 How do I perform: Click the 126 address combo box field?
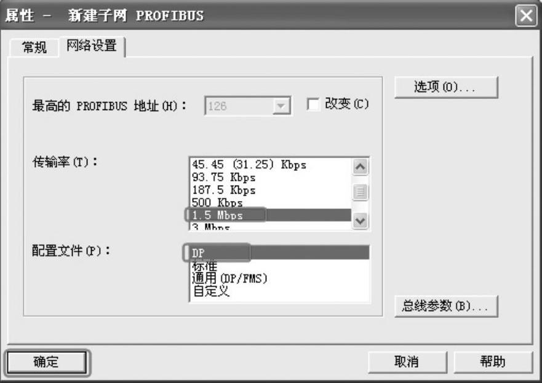247,106
